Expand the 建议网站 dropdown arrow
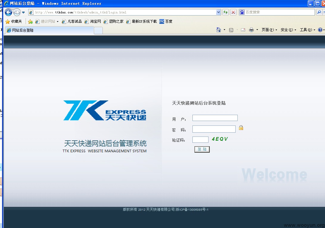The width and height of the screenshot is (325, 228). pyautogui.click(x=57, y=21)
